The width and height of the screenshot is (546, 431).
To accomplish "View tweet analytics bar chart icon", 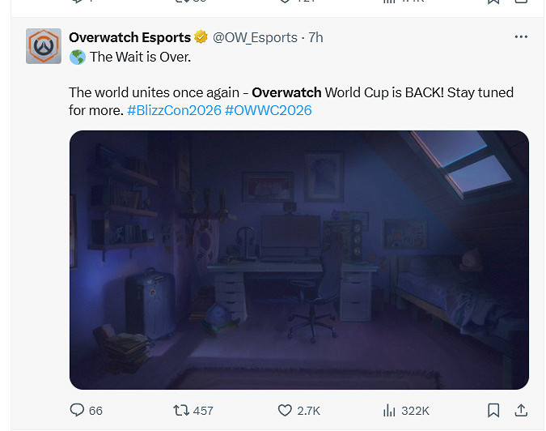I will pos(389,411).
